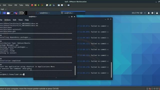This screenshot has height=90, width=160.
Task: Close the front lab@KALI terminal window
Action: pos(74,17)
